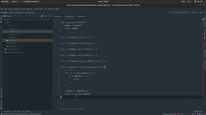The width and height of the screenshot is (206, 115).
Task: Click the clock Feb 4 23:05
Action: (103, 1)
